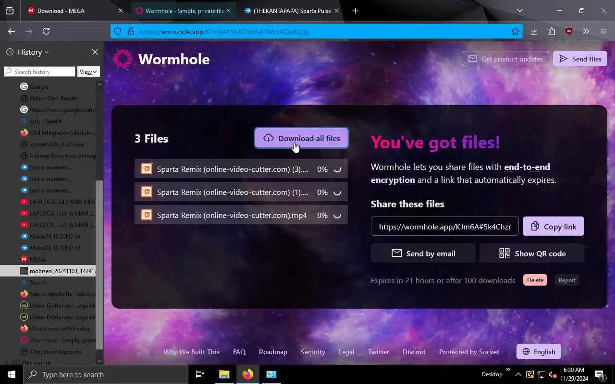Click the share link text field
This screenshot has height=384, width=615.
[x=445, y=227]
